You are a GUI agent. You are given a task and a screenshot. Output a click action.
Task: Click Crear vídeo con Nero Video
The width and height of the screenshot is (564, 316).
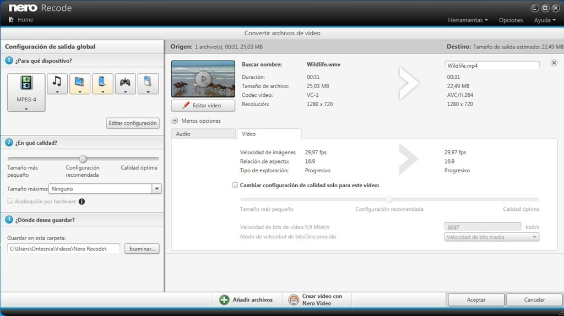point(316,300)
